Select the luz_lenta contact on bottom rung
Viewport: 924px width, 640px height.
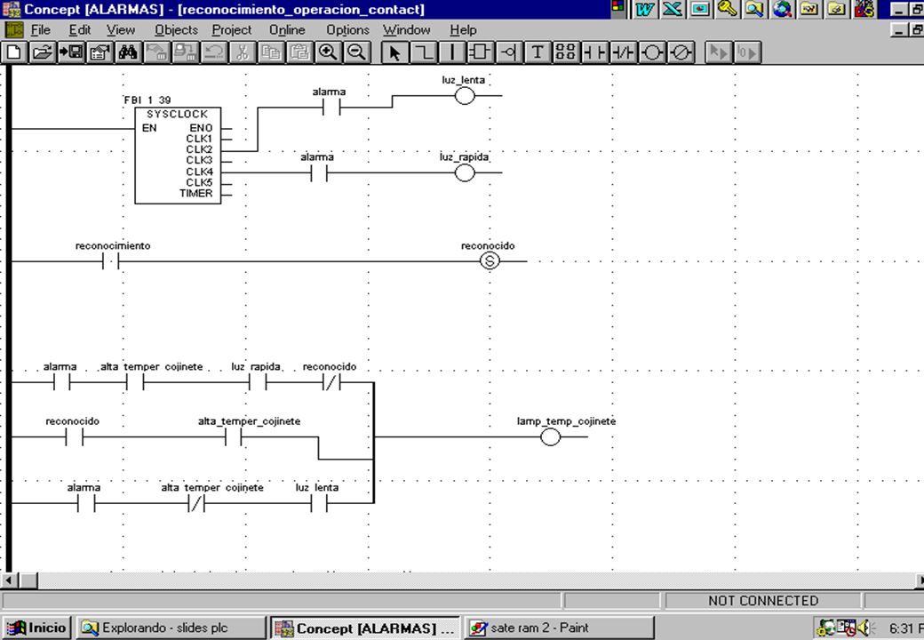tap(319, 503)
